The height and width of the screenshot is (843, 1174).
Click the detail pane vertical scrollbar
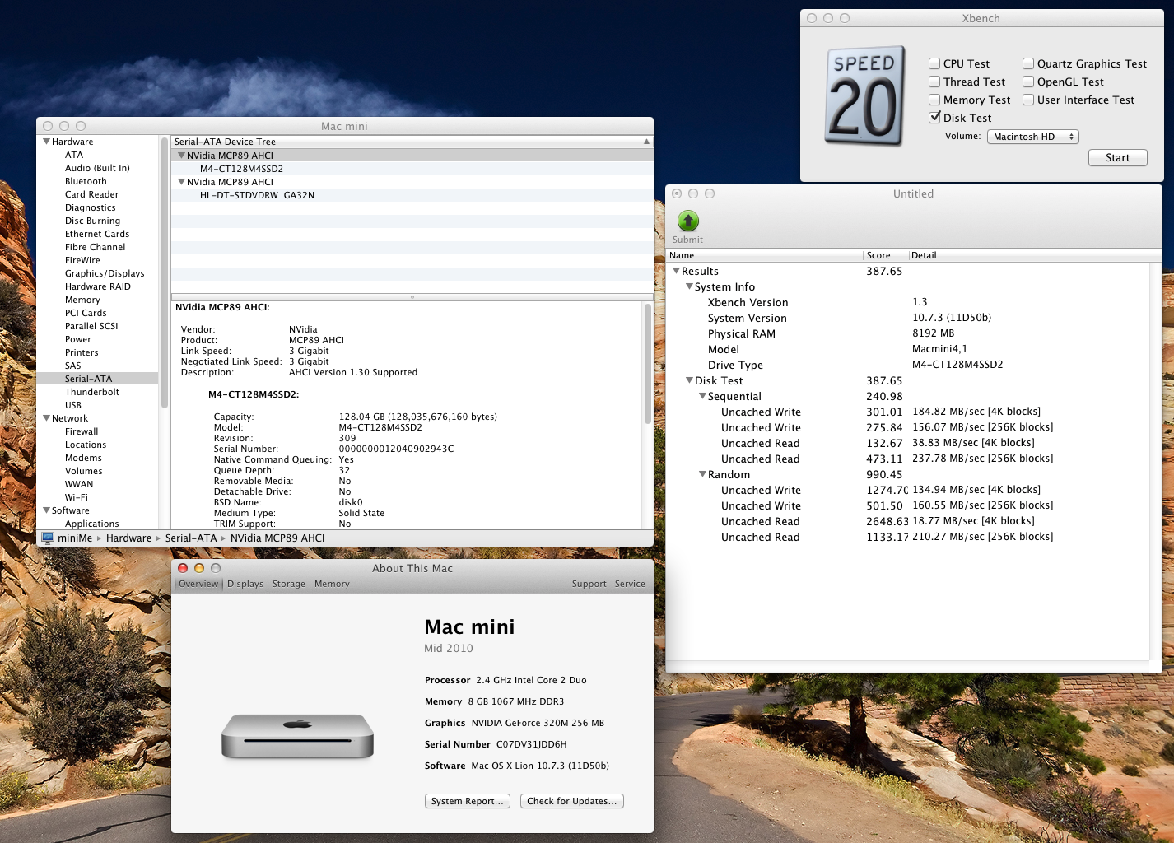click(648, 363)
